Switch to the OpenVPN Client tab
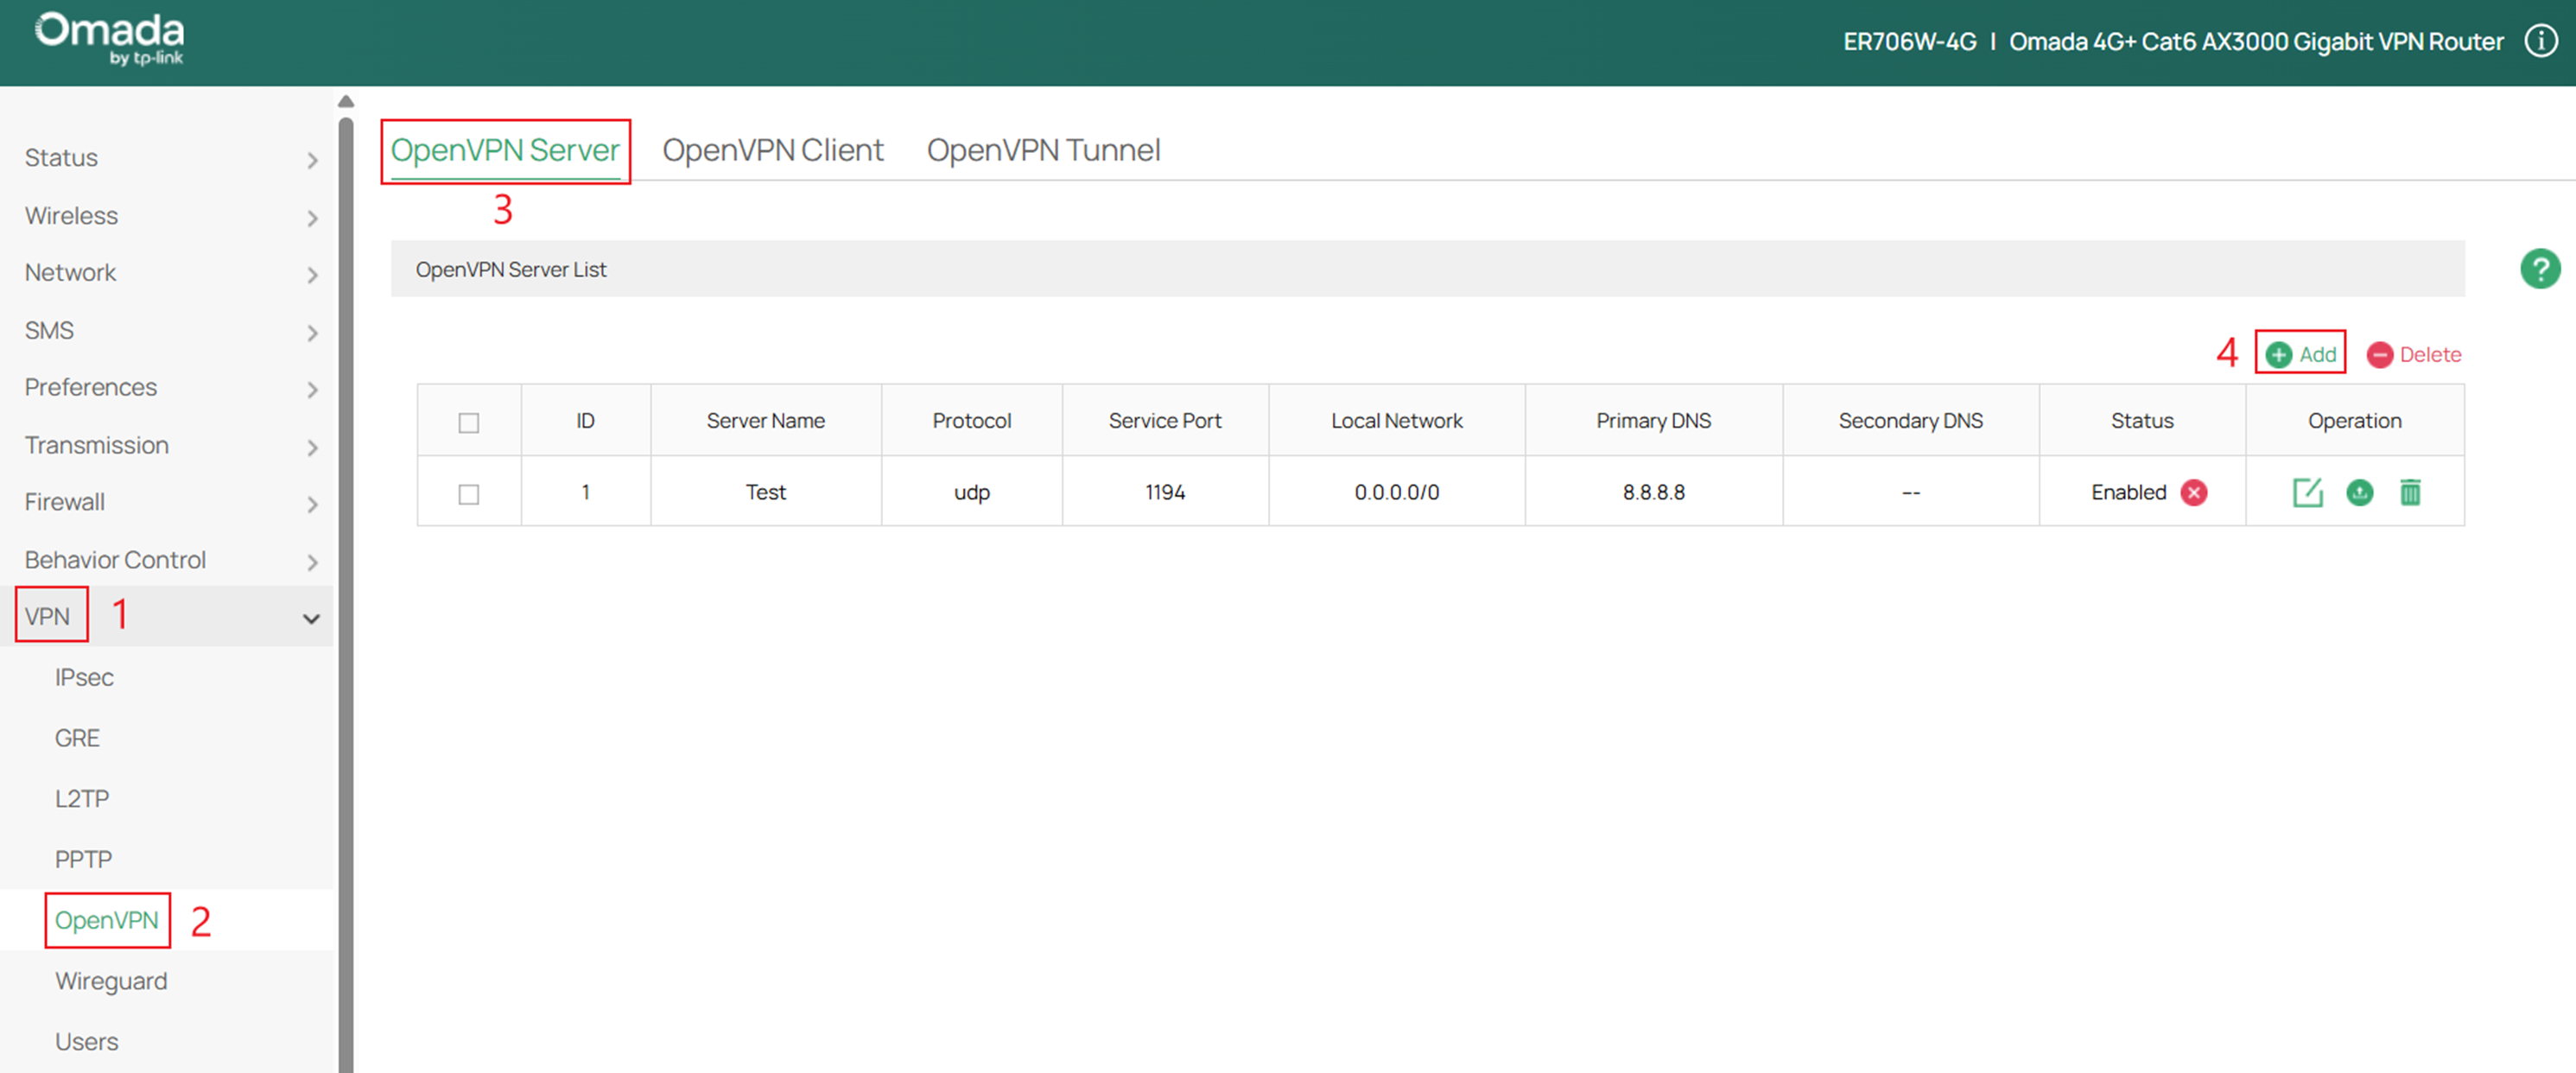2576x1073 pixels. (773, 149)
